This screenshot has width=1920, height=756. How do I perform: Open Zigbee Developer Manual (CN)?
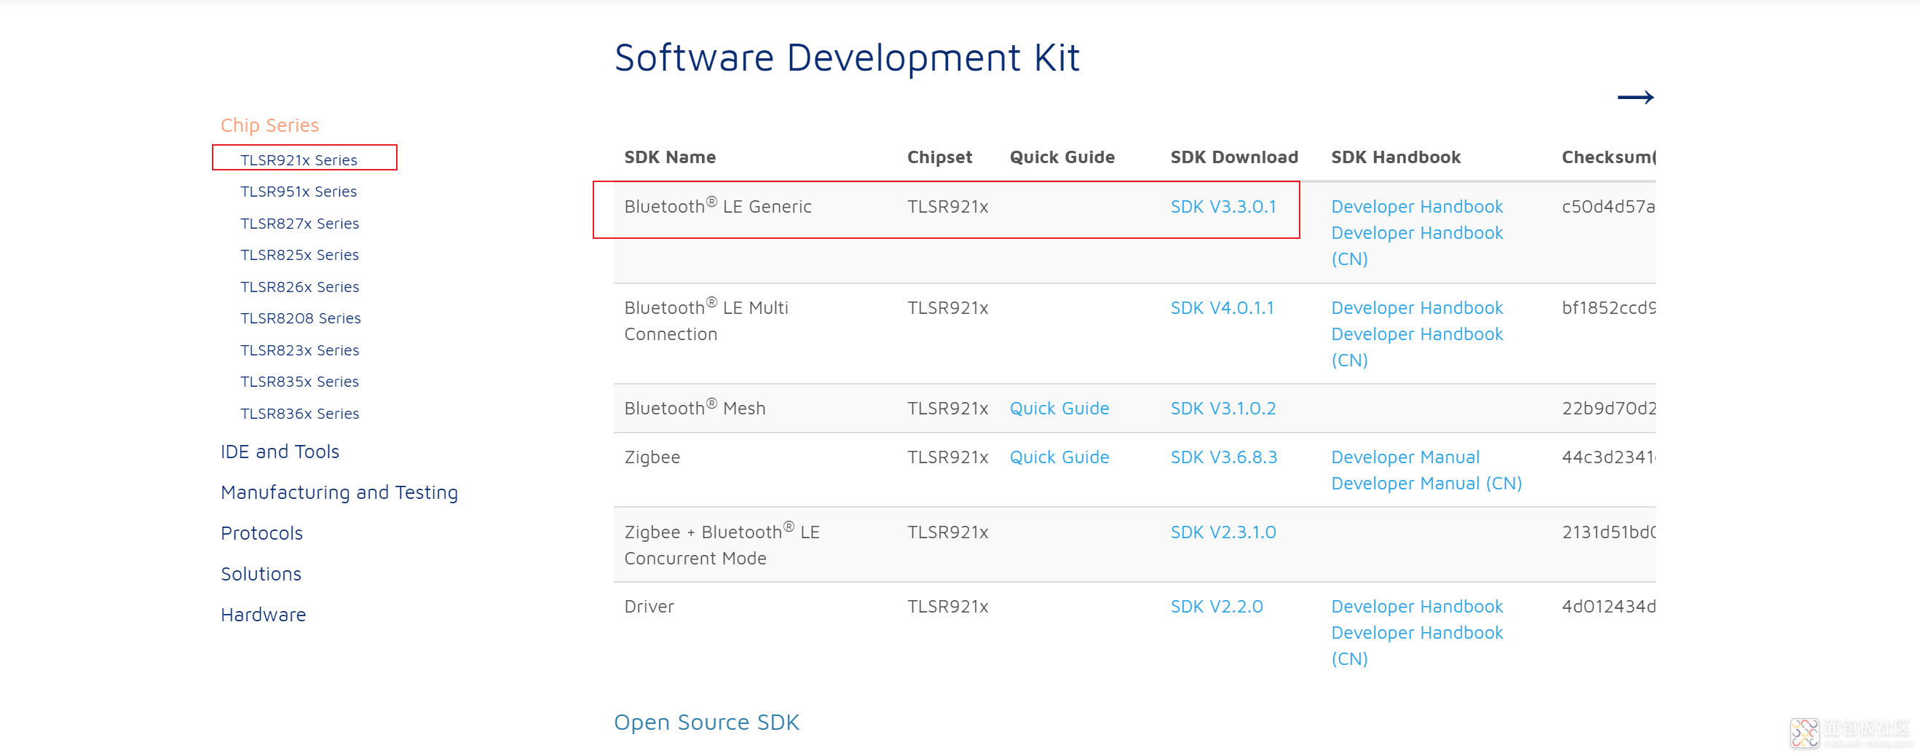[1426, 483]
